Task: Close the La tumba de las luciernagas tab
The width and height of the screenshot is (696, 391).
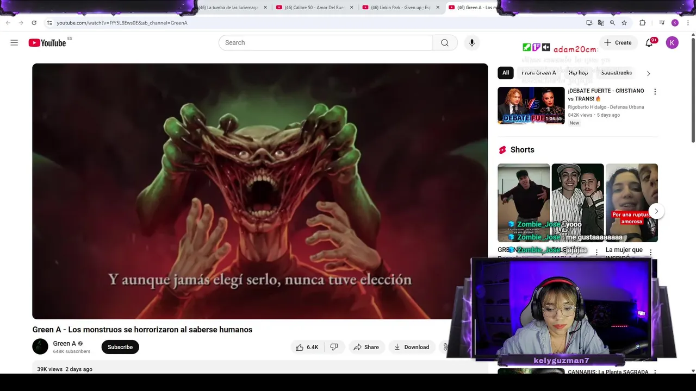Action: pyautogui.click(x=265, y=8)
